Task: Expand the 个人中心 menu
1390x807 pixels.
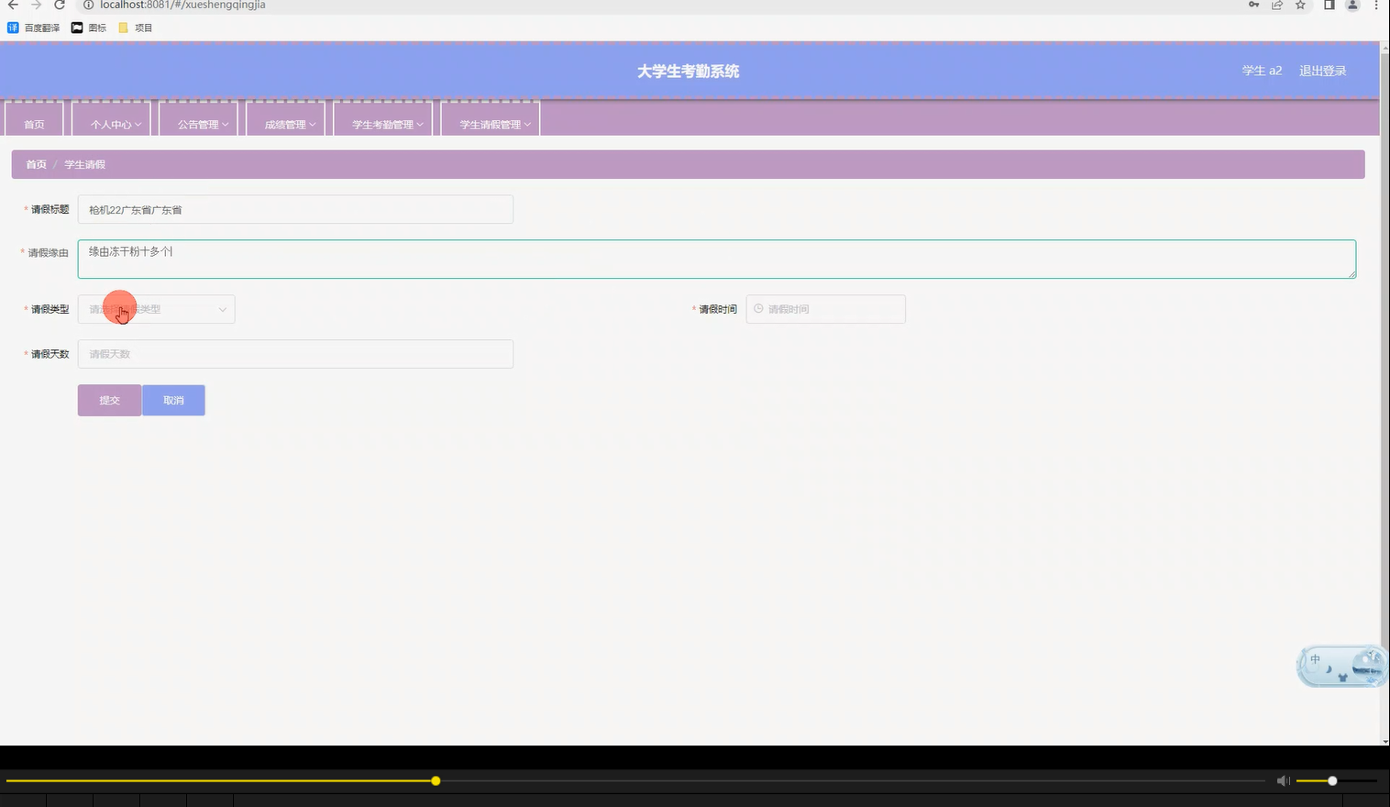Action: [x=111, y=122]
